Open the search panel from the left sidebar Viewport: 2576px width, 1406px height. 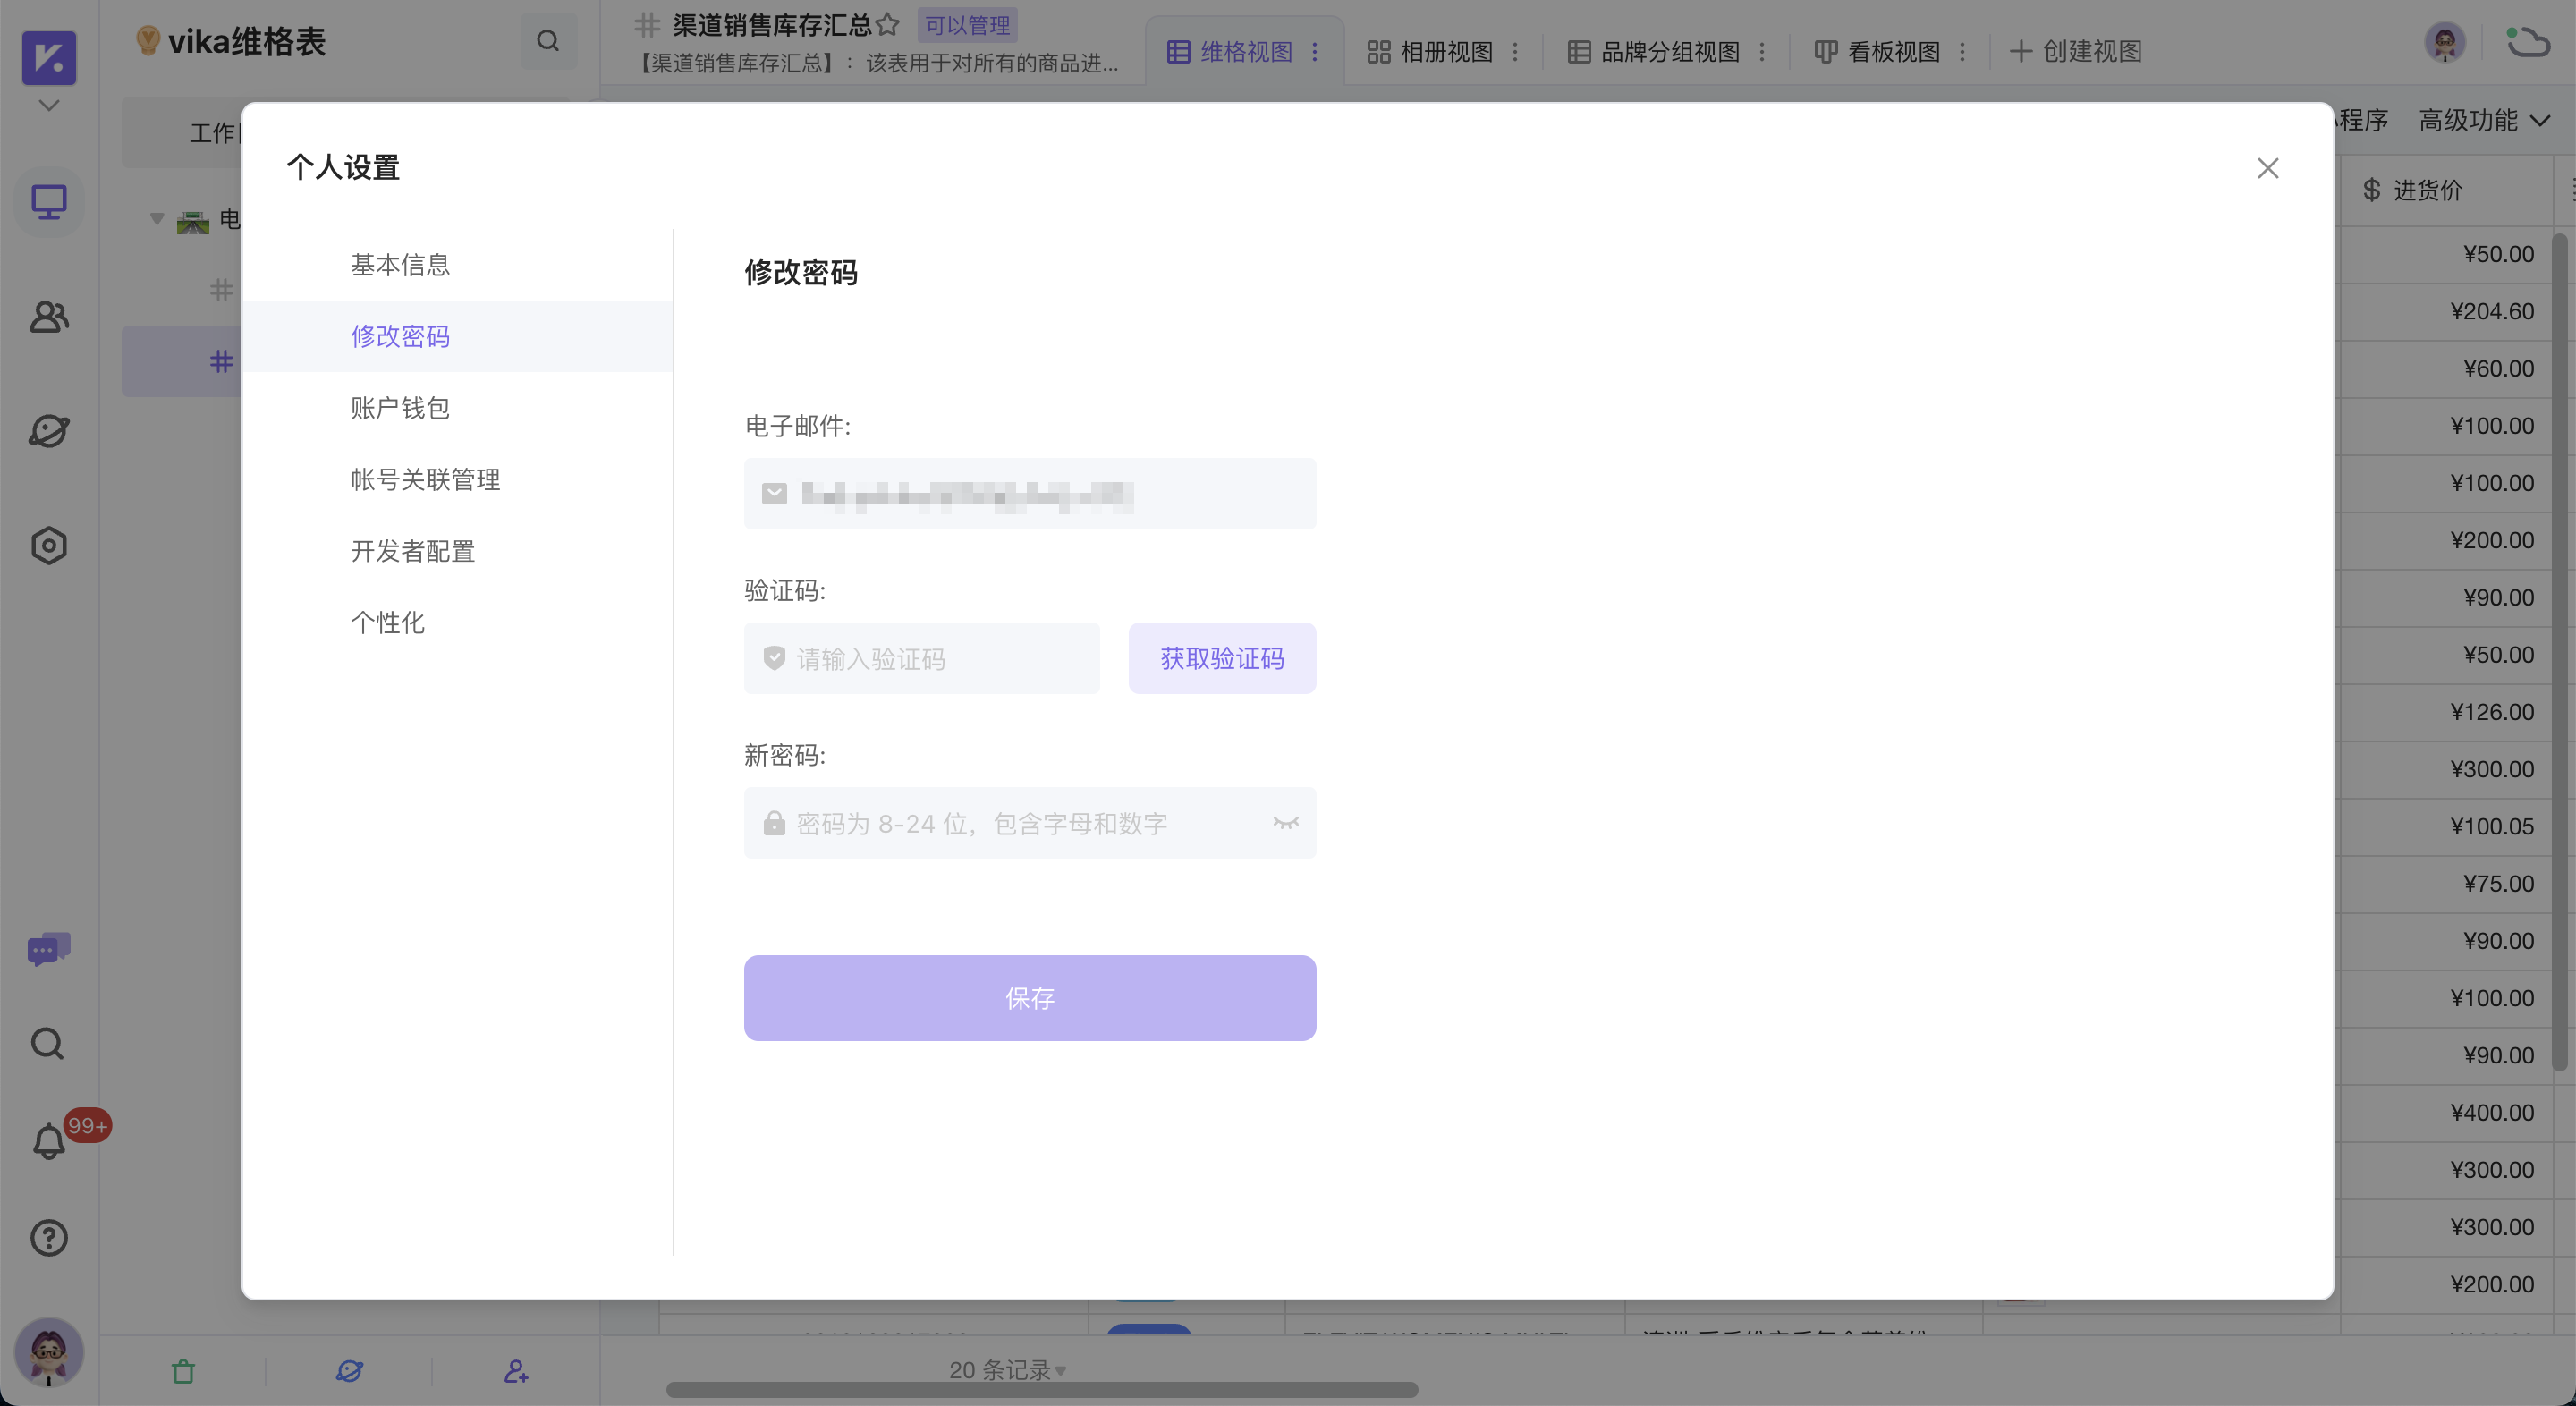click(47, 1043)
